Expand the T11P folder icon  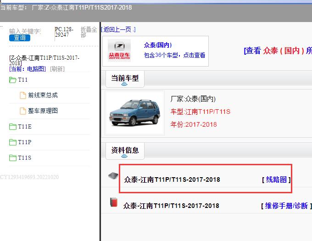click(13, 142)
